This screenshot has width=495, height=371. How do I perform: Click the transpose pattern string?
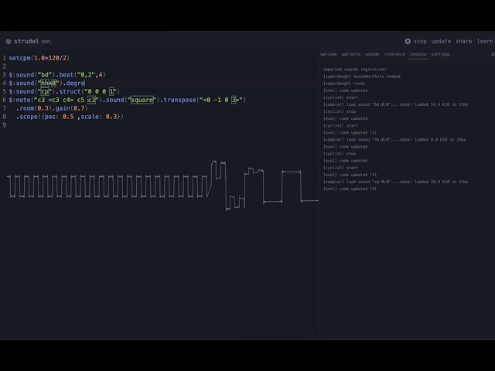coord(221,100)
